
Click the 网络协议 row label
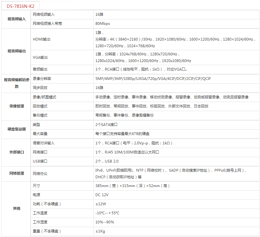(x=40, y=174)
